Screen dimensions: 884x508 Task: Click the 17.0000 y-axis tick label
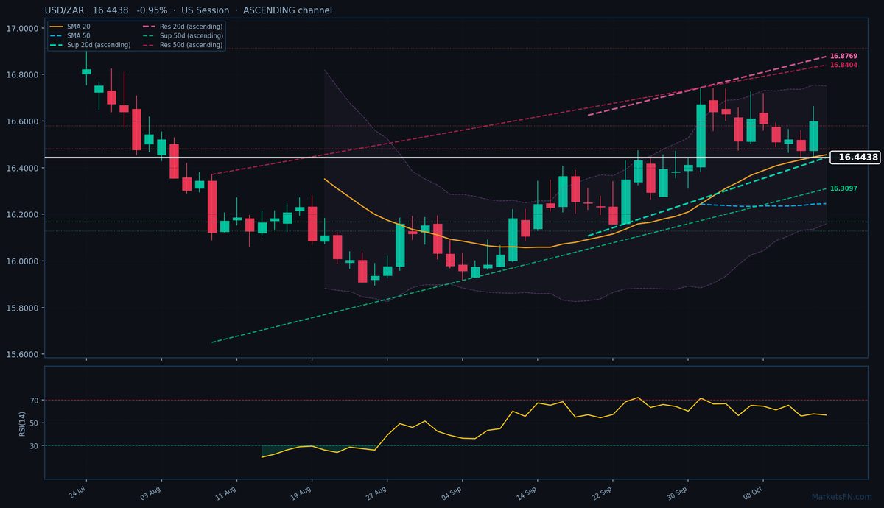point(23,28)
